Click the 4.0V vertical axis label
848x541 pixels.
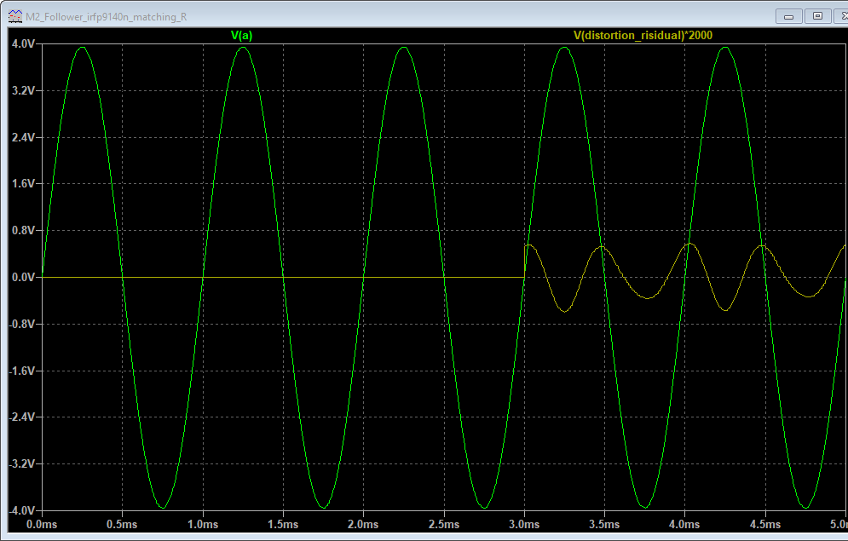click(x=23, y=43)
